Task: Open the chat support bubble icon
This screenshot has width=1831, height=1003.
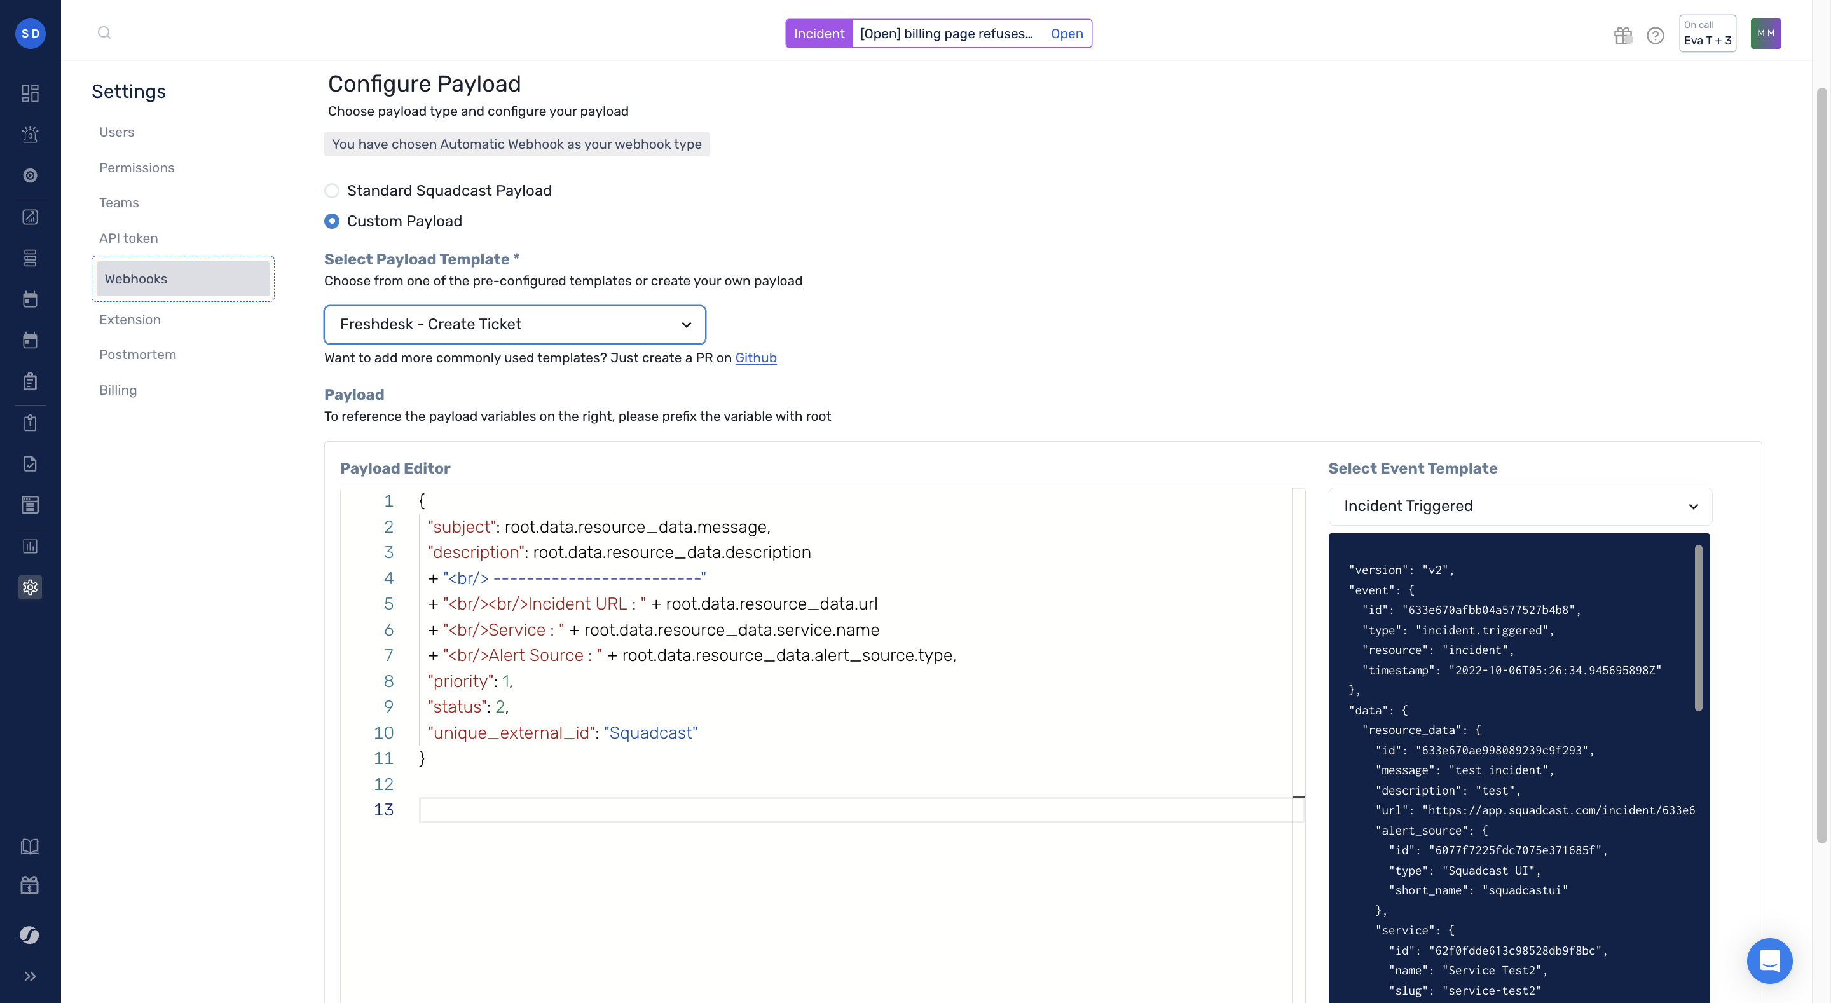Action: pyautogui.click(x=1769, y=960)
